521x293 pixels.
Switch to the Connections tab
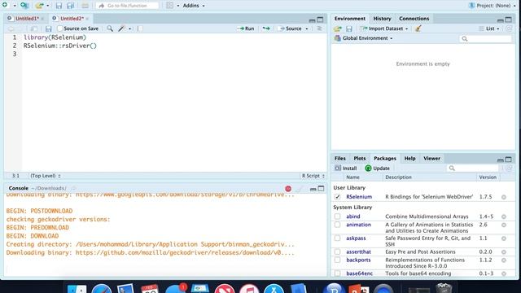tap(414, 19)
